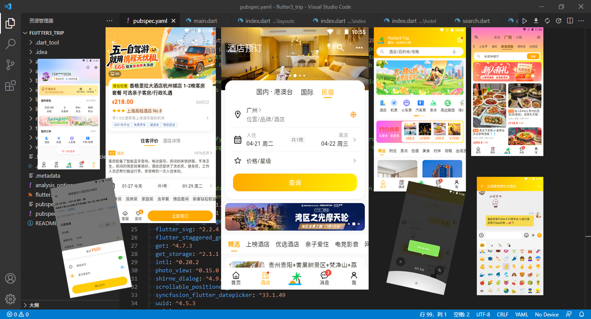Open the notifications bell in status bar

coord(581,314)
